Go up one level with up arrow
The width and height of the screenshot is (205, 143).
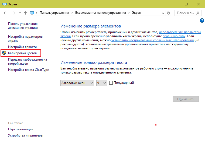[x=25, y=13]
